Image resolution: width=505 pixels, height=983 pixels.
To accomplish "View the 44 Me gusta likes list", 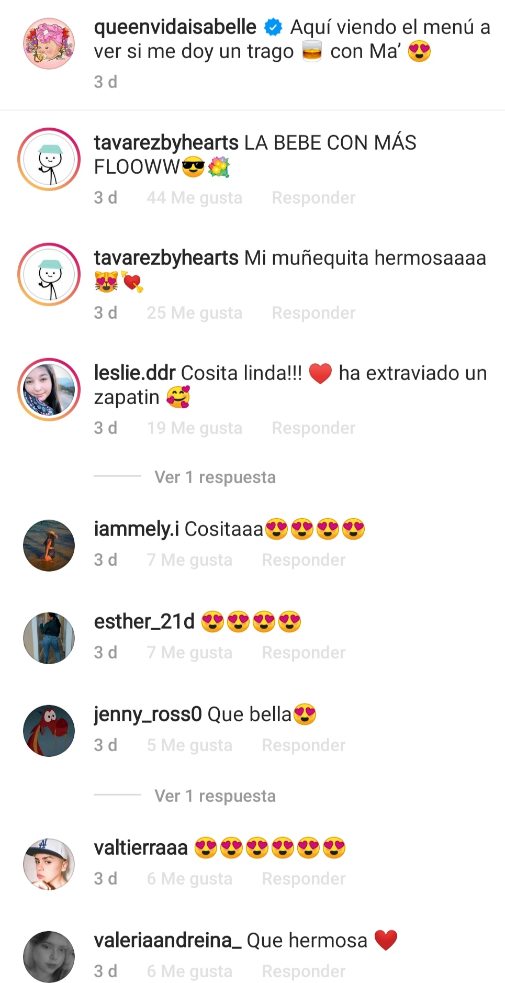I will click(x=195, y=198).
